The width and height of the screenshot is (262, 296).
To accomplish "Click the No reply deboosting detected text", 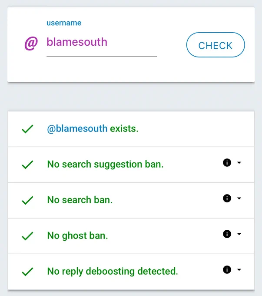I will click(x=113, y=271).
